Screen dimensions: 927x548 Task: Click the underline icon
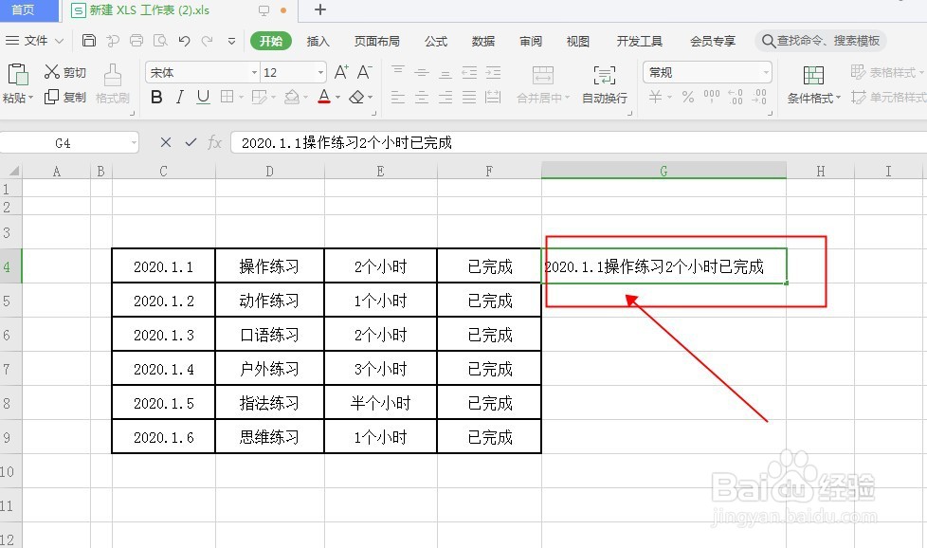[x=202, y=97]
